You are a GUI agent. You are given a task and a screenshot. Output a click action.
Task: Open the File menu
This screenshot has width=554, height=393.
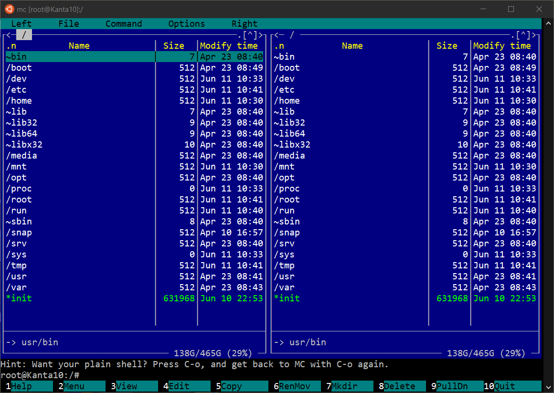coord(69,24)
